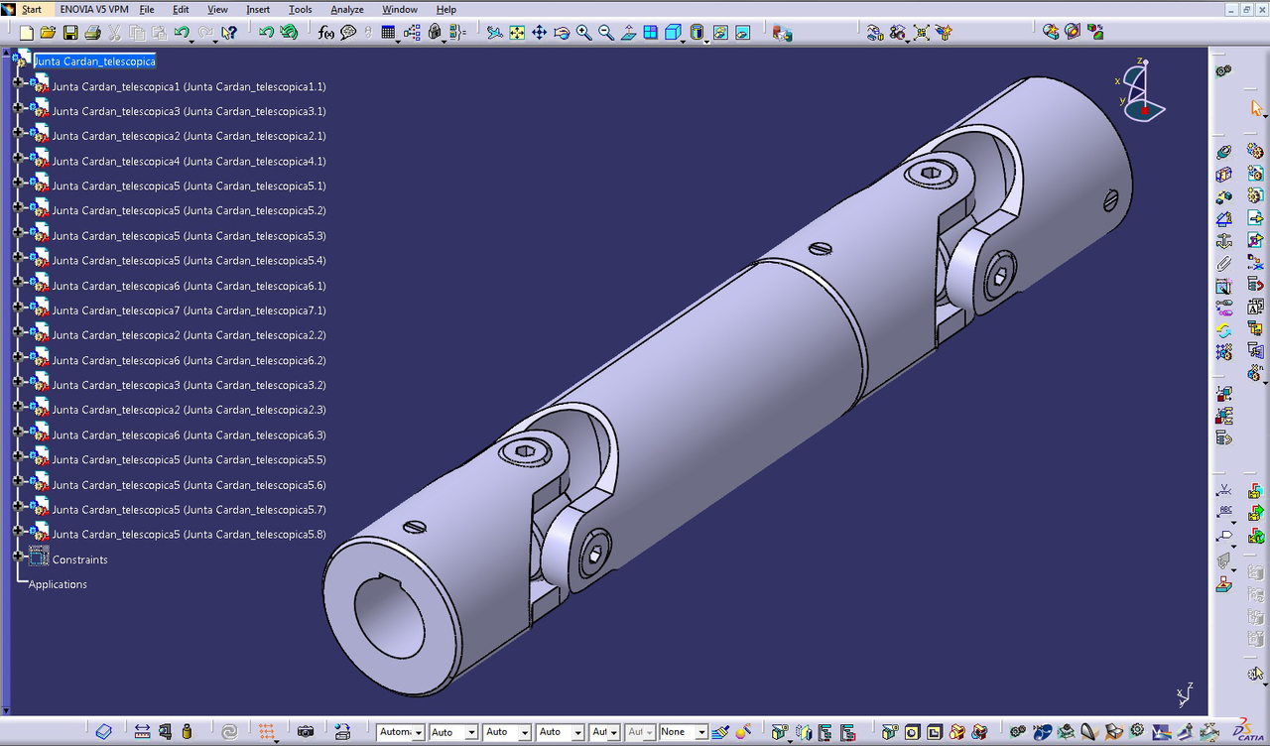Open the Design Table icon
The width and height of the screenshot is (1270, 746).
click(388, 33)
